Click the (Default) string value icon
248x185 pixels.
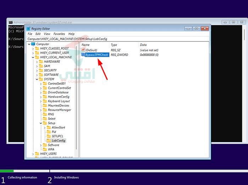tap(83, 50)
